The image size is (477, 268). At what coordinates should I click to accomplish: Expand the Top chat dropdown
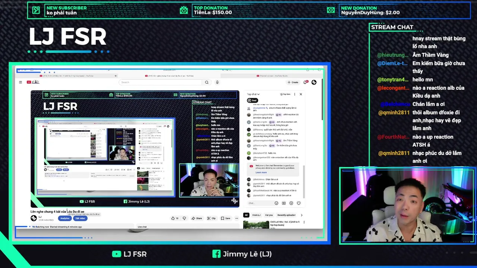point(253,94)
